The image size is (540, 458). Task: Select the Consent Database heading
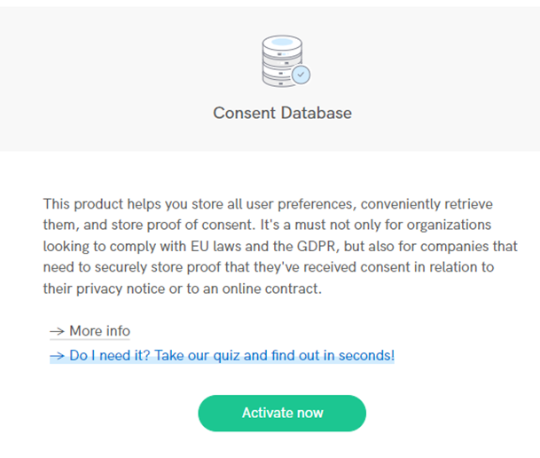coord(282,113)
